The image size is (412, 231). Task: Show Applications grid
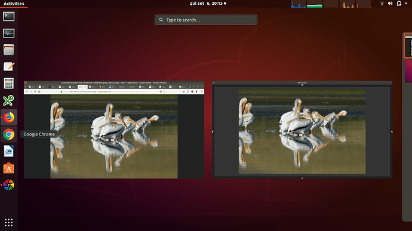coord(9,222)
